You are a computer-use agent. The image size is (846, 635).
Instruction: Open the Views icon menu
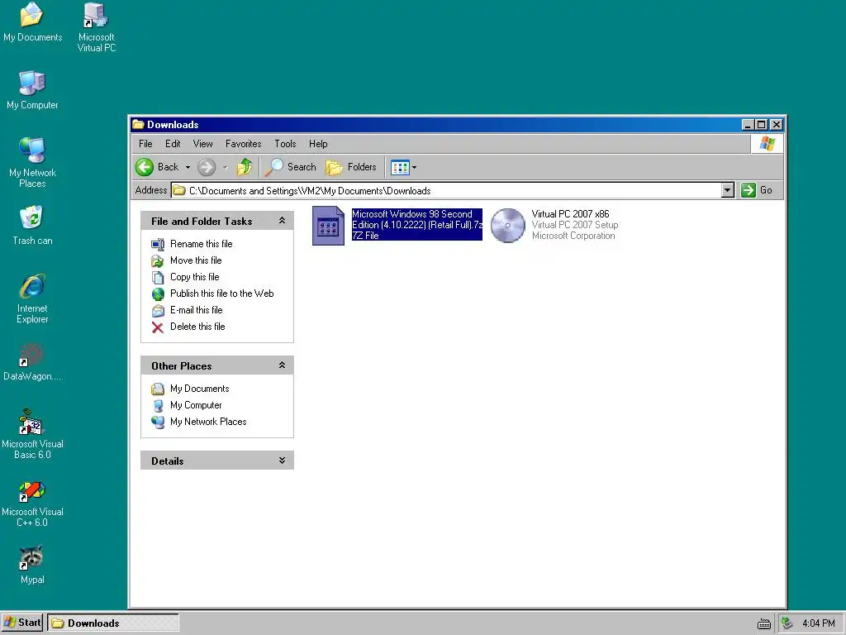click(x=401, y=167)
